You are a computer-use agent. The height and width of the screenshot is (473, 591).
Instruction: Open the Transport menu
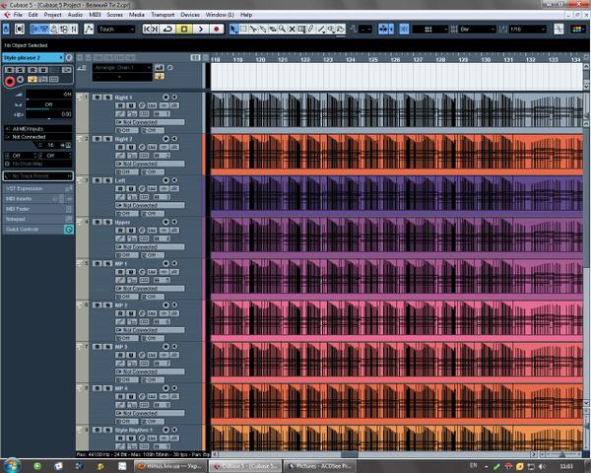click(164, 15)
